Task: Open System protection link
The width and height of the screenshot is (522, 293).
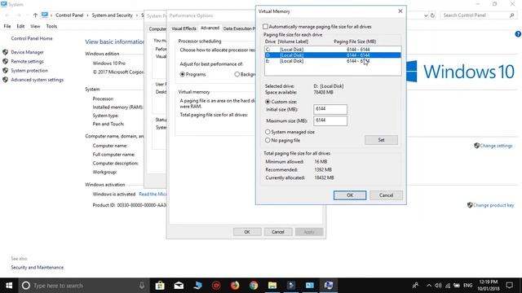Action: 29,71
